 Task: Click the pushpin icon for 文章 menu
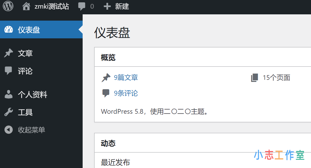[9, 53]
